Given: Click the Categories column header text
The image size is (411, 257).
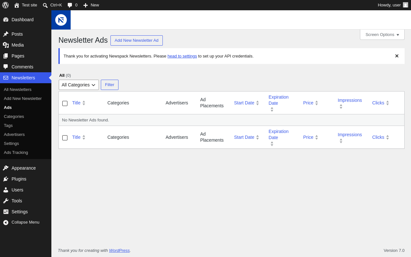Looking at the screenshot, I should 118,103.
